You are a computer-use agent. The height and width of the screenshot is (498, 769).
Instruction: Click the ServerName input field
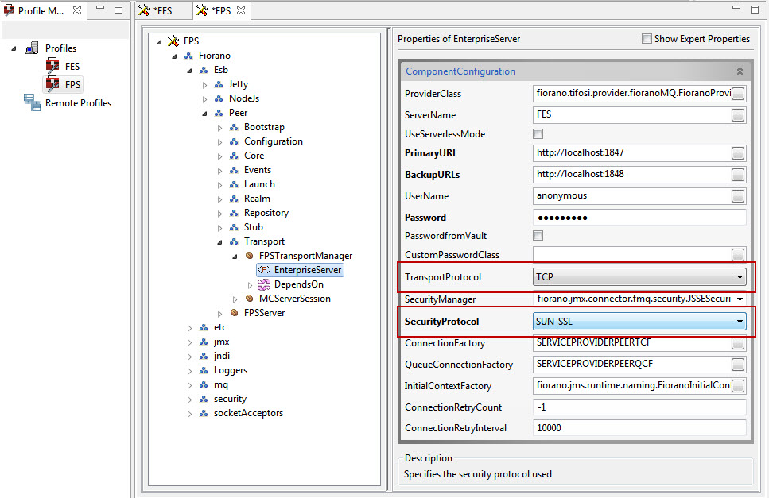click(x=631, y=114)
